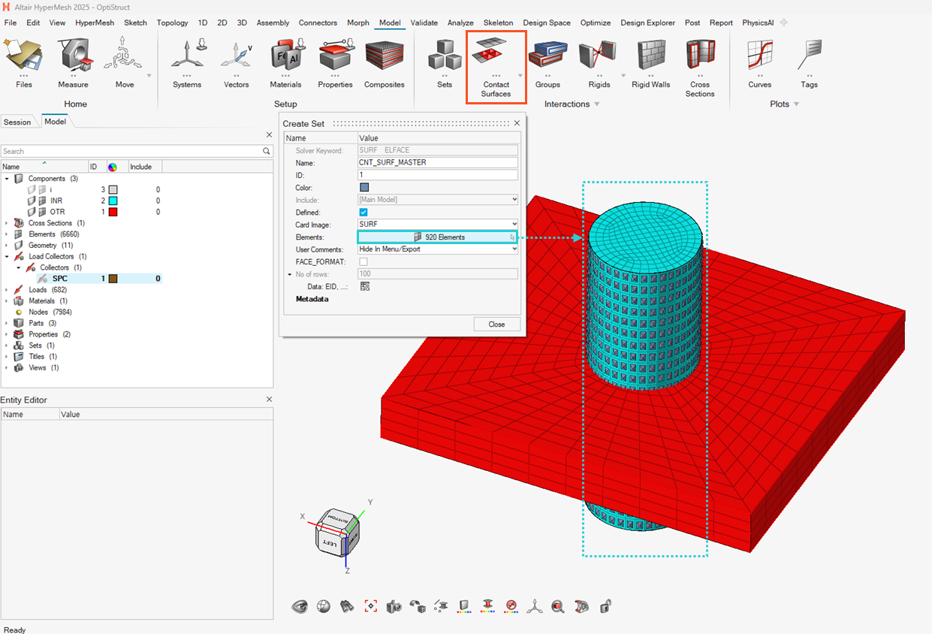The image size is (932, 634).
Task: Click the axes triad icon in bottom toolbar
Action: click(x=534, y=605)
